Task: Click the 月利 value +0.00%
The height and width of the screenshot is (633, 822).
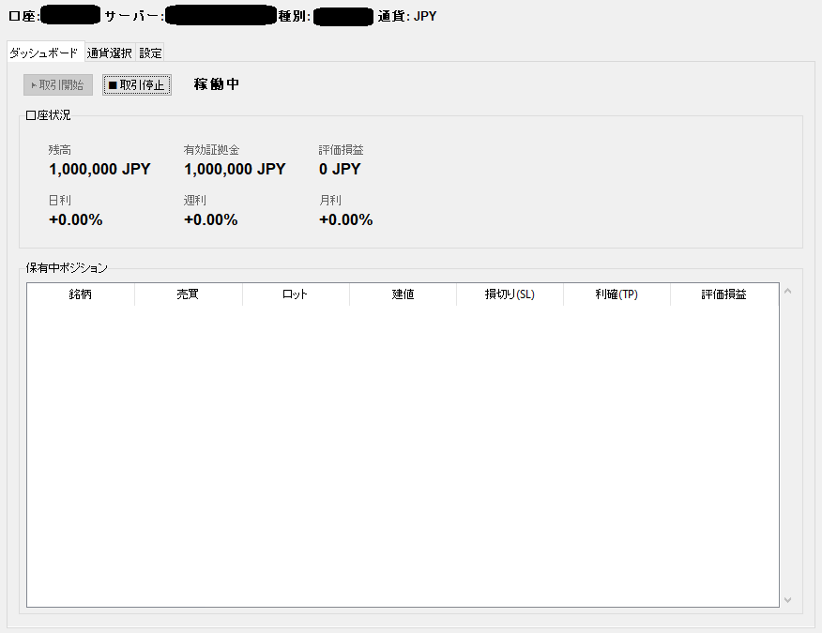Action: click(346, 219)
